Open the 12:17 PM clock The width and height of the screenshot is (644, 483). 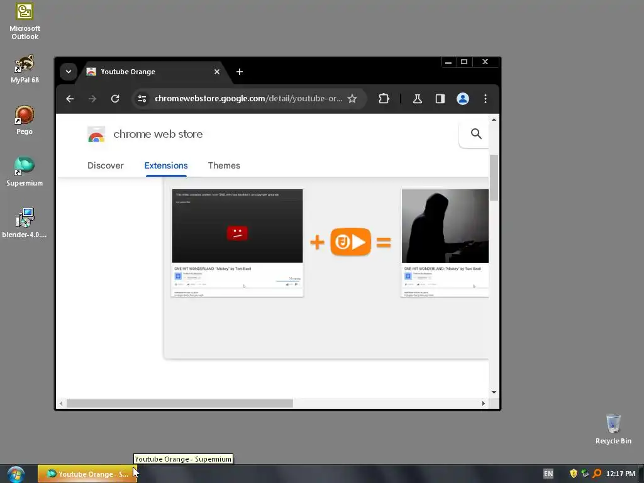point(621,474)
